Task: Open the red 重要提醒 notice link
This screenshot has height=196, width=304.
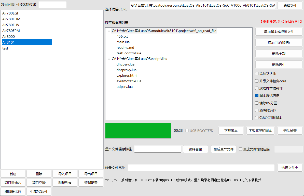Action: pos(281,21)
